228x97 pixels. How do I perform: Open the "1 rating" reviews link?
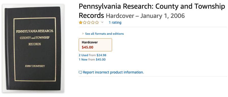pyautogui.click(x=115, y=22)
